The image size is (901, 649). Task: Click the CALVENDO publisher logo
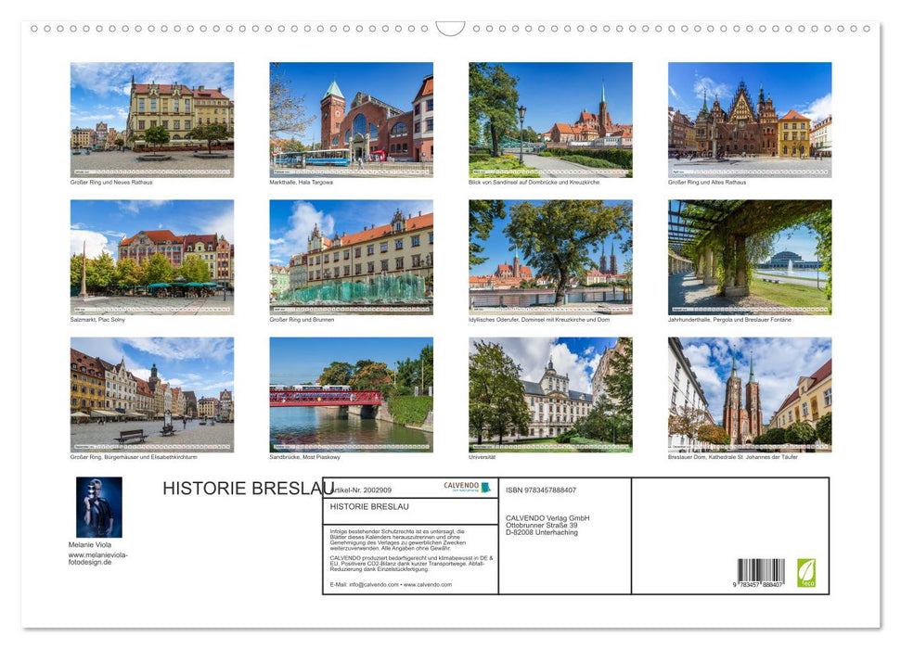(463, 487)
